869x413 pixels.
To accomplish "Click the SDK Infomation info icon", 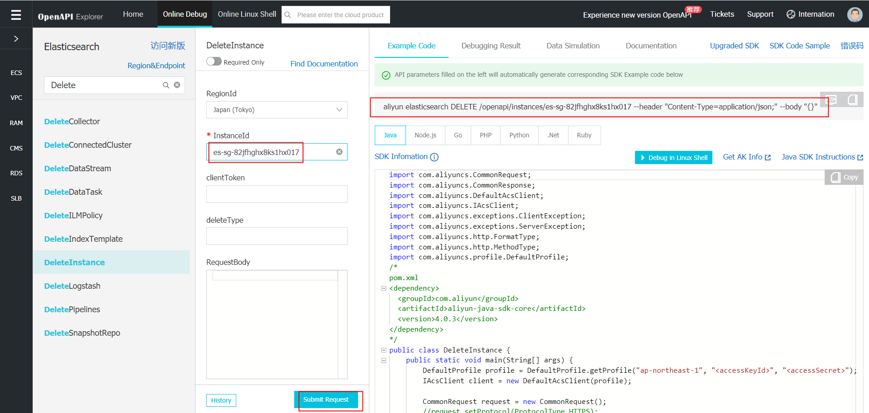I will 434,157.
